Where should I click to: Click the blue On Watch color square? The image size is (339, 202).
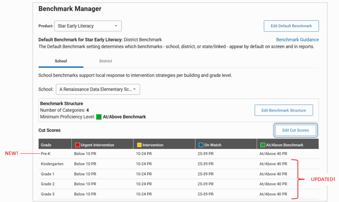[x=201, y=145]
